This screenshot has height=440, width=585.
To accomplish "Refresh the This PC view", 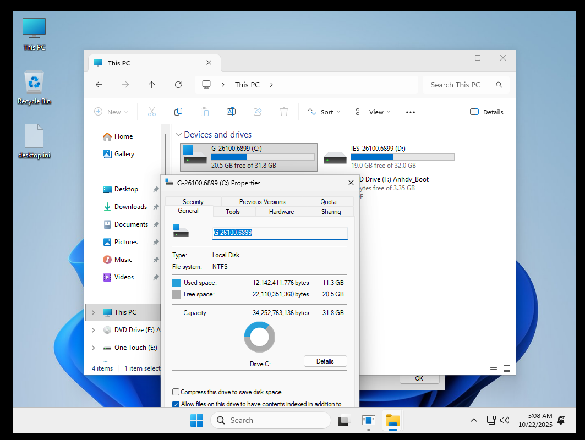I will click(178, 85).
